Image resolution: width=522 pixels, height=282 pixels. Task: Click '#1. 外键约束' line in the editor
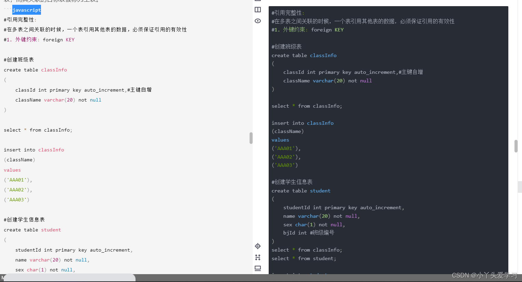(39, 40)
